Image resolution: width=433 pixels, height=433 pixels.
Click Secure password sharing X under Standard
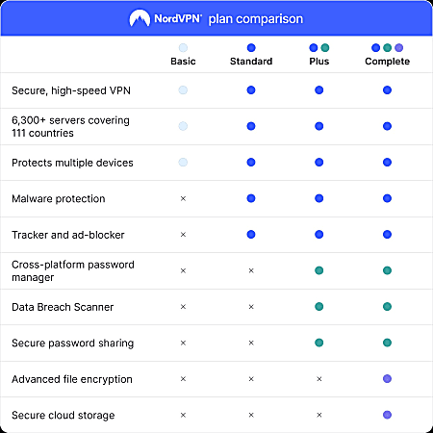(x=251, y=343)
